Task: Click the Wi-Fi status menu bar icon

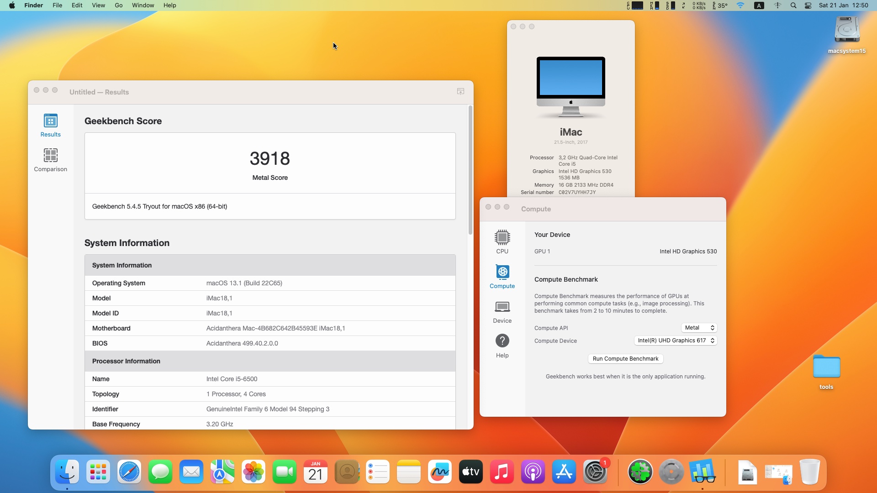Action: [x=740, y=5]
